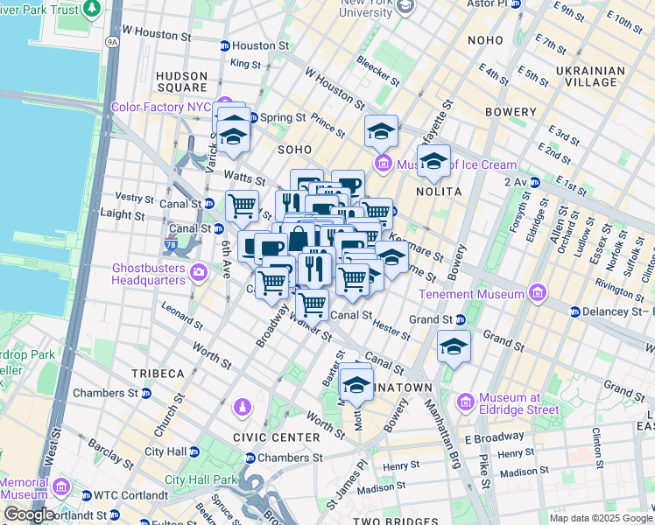Open the Google logo link
Screen dimensions: 655x525
coord(29,514)
